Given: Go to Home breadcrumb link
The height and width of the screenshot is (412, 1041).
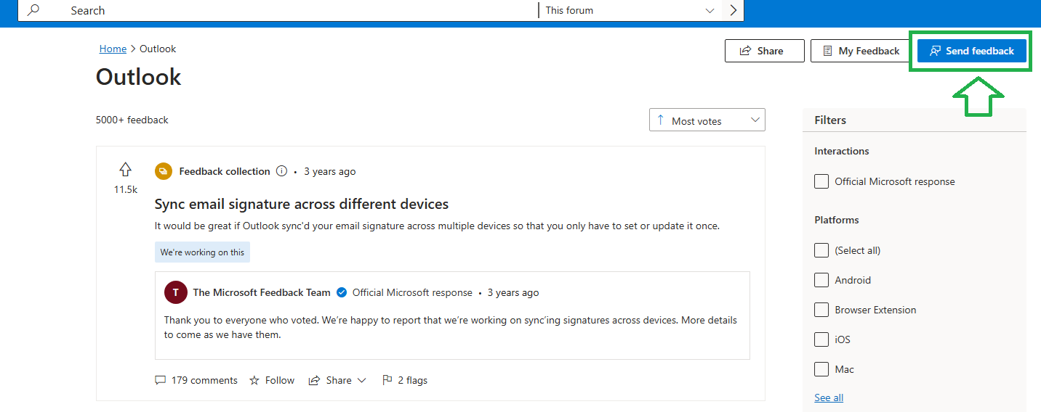Looking at the screenshot, I should coord(113,49).
